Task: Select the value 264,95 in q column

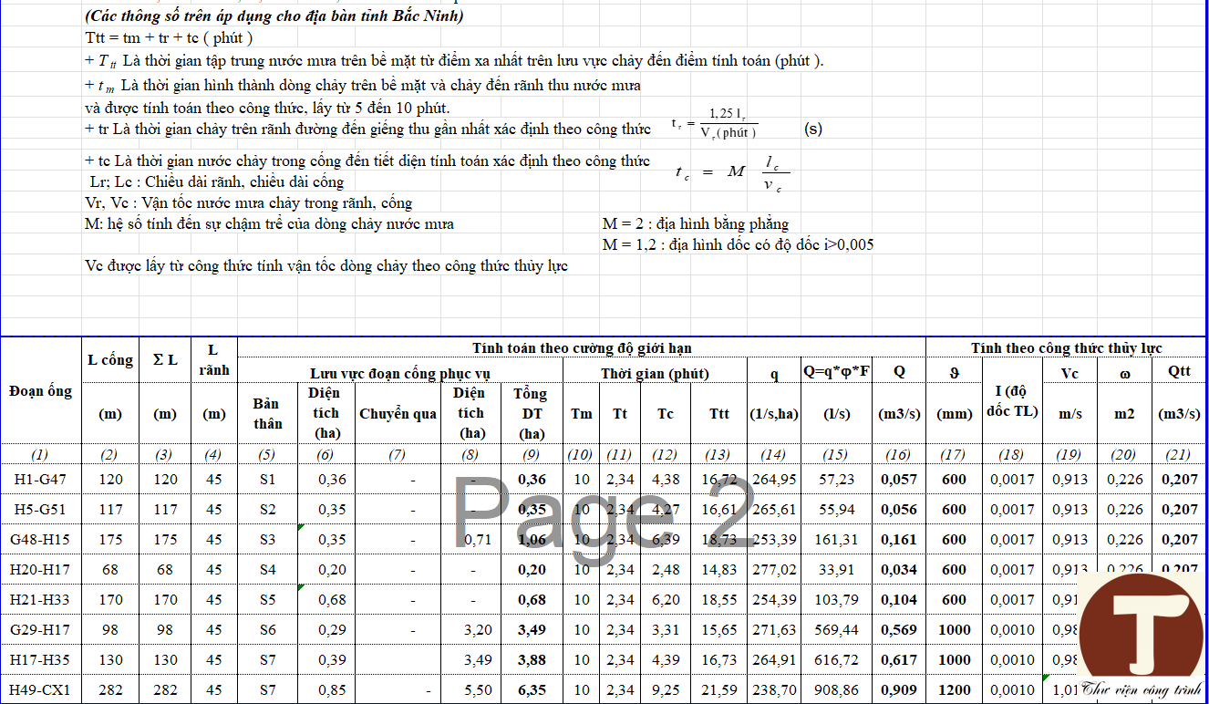Action: pos(774,479)
